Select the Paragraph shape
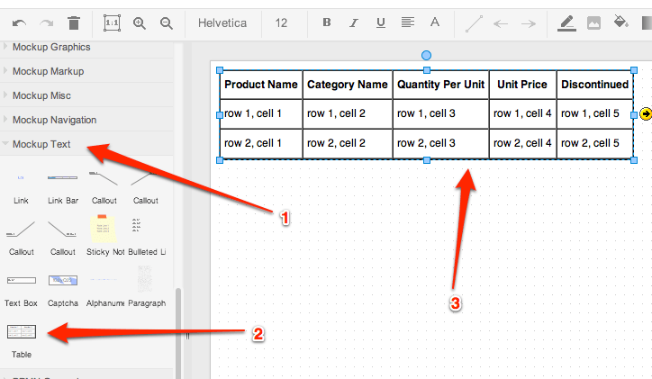 click(147, 287)
